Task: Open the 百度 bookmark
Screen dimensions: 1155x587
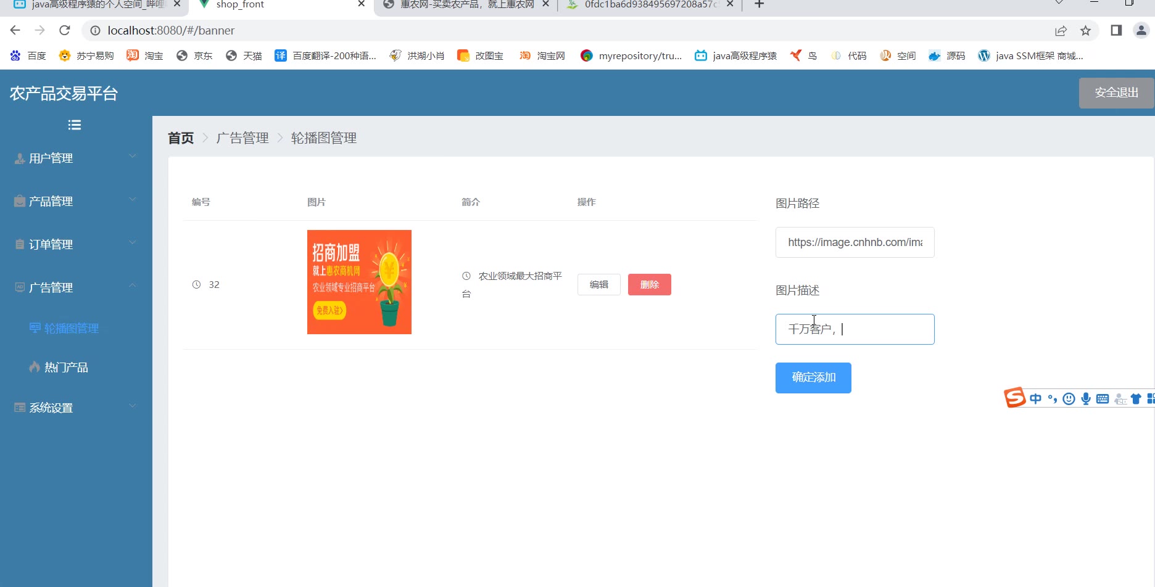Action: pos(28,56)
